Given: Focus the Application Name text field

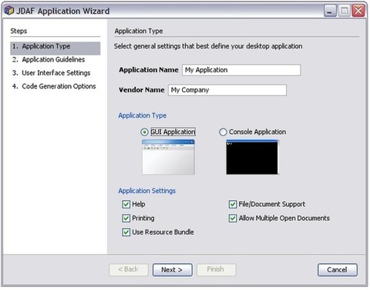Looking at the screenshot, I should 241,70.
